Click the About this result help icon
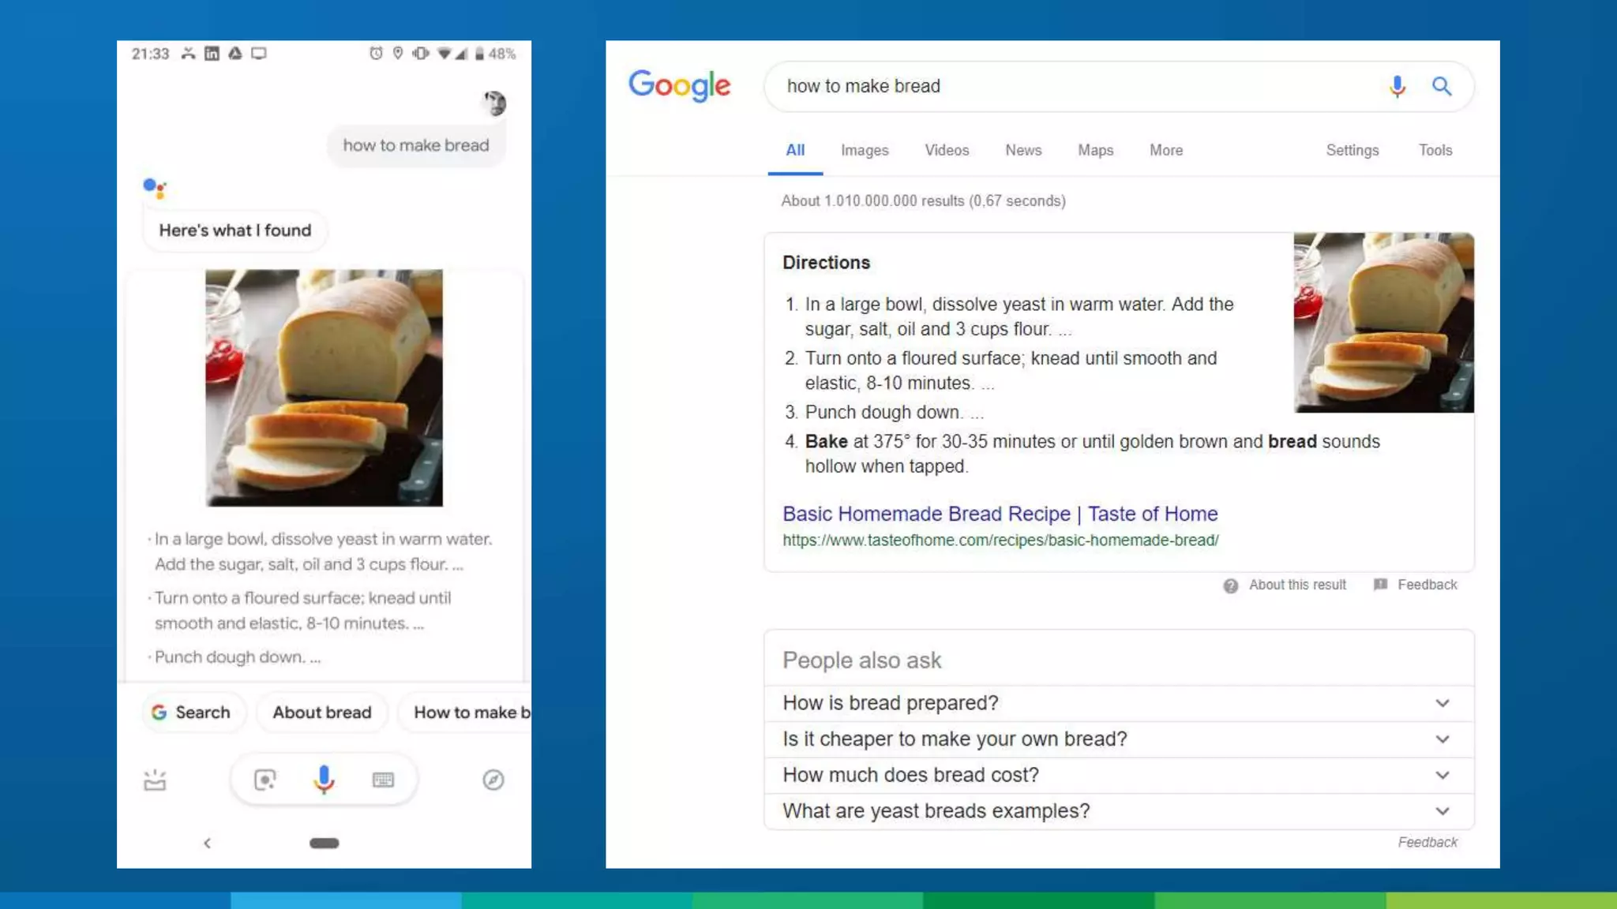The width and height of the screenshot is (1617, 909). tap(1230, 585)
